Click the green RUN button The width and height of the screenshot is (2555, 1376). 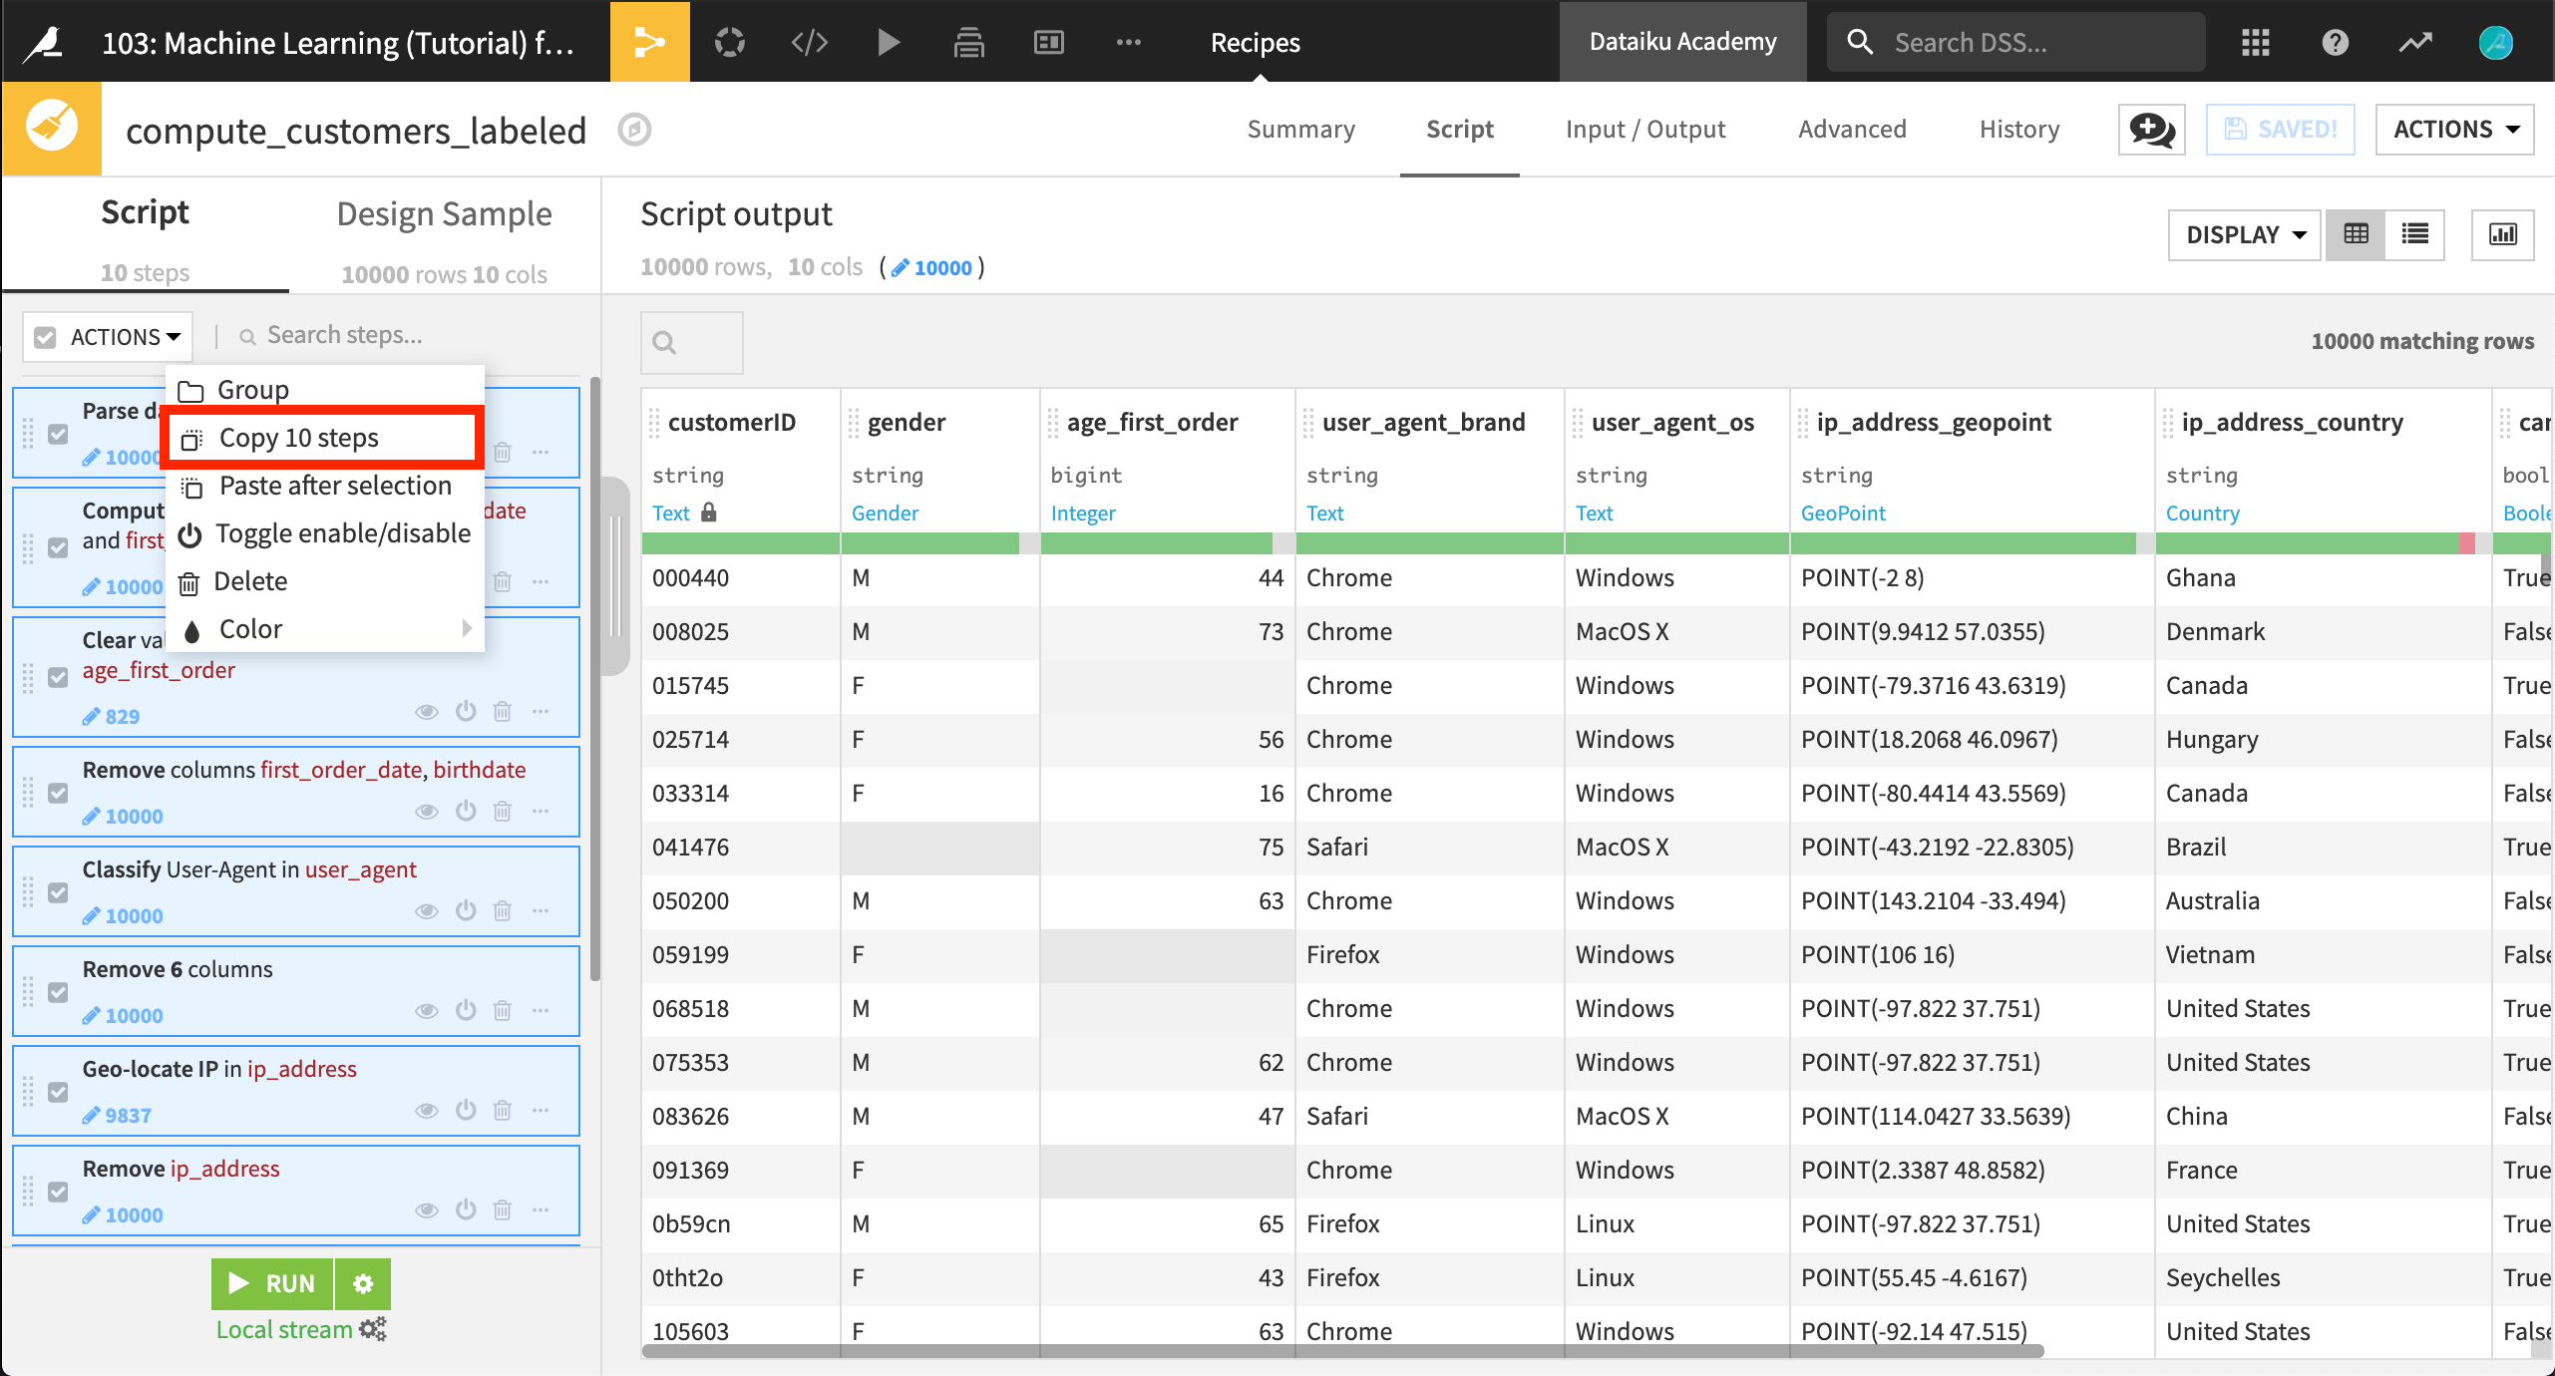(272, 1283)
